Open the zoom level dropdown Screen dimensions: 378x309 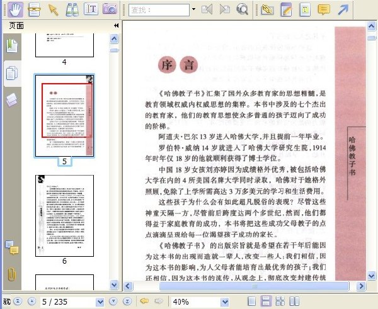tap(225, 302)
